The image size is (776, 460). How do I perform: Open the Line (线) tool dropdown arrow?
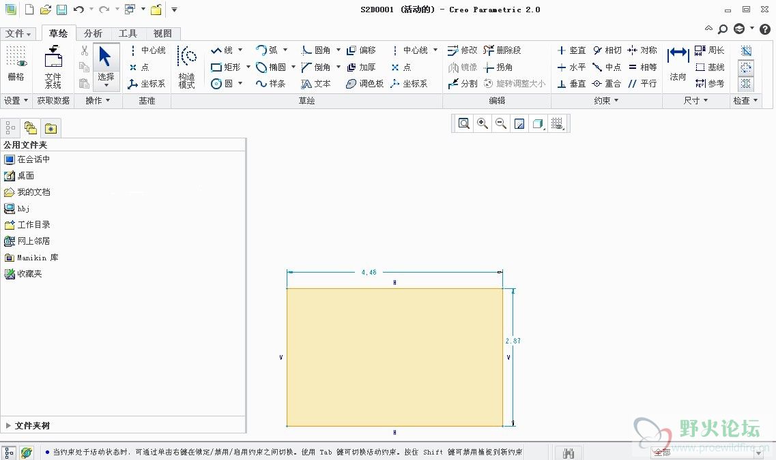tap(240, 50)
